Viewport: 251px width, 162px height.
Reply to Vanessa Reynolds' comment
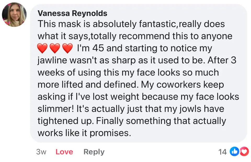pos(94,152)
